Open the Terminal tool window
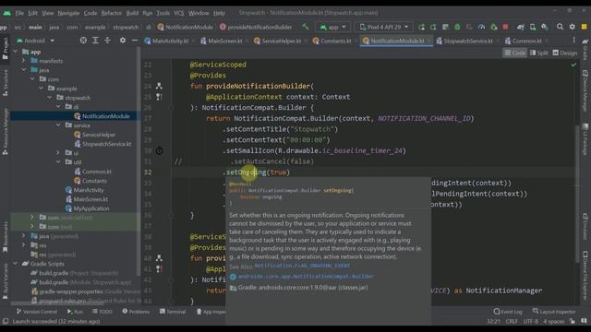This screenshot has width=591, height=332. pos(173,312)
